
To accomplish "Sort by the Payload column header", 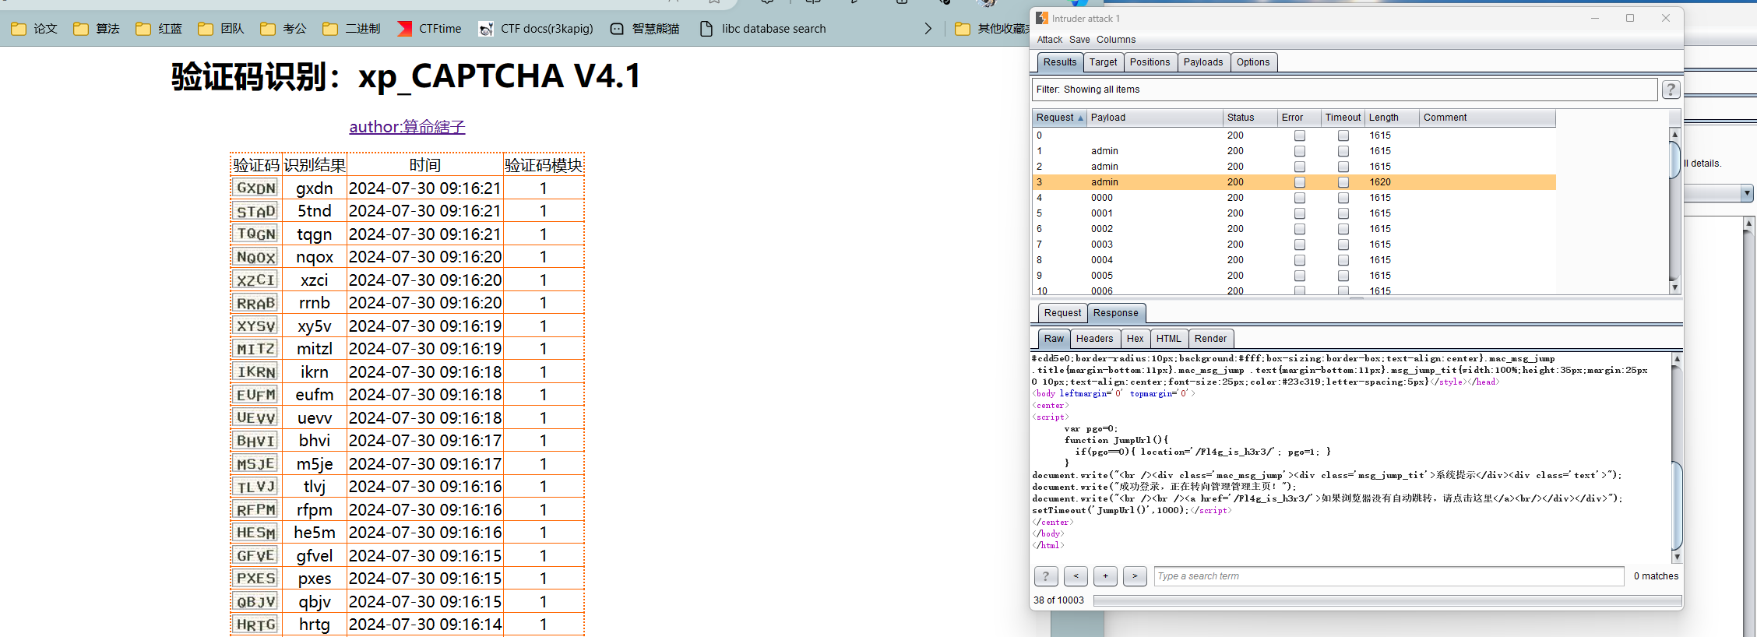I will 1154,118.
